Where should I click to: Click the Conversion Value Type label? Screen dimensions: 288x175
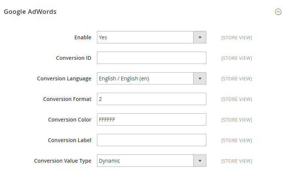(63, 161)
